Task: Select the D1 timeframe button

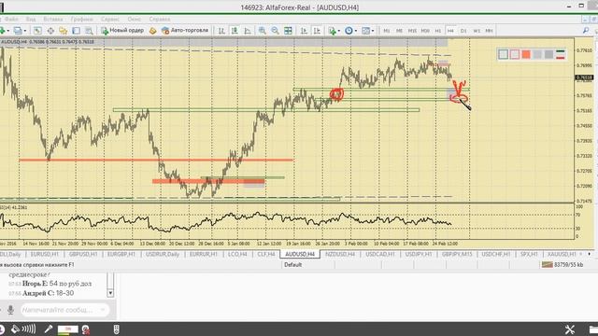Action: [x=463, y=31]
